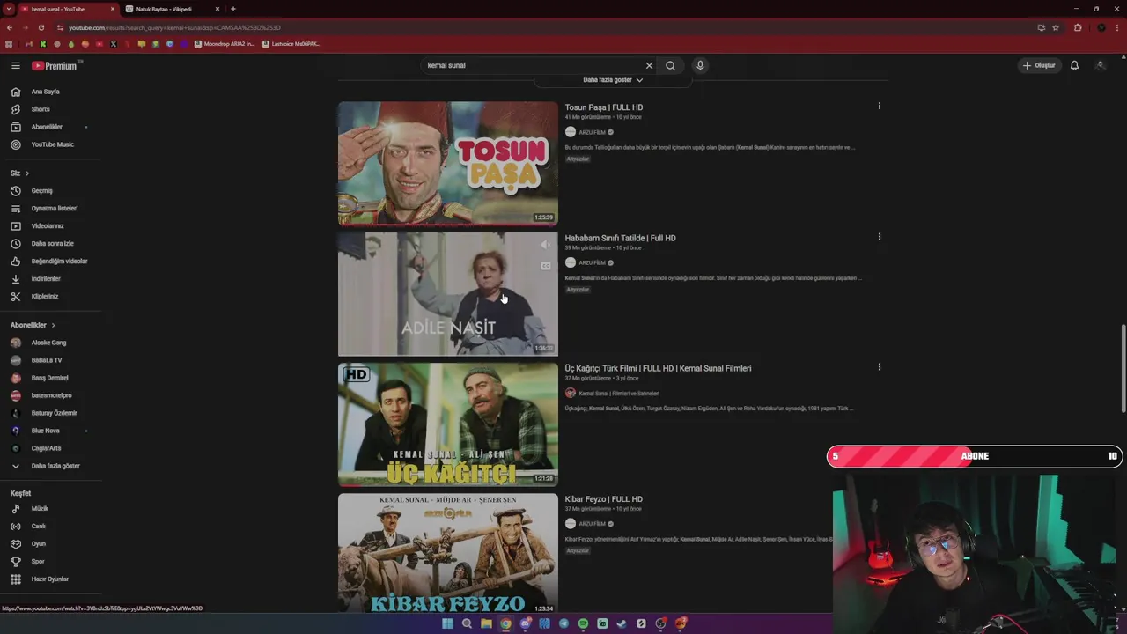1127x634 pixels.
Task: Open Steam from the taskbar
Action: [x=622, y=623]
